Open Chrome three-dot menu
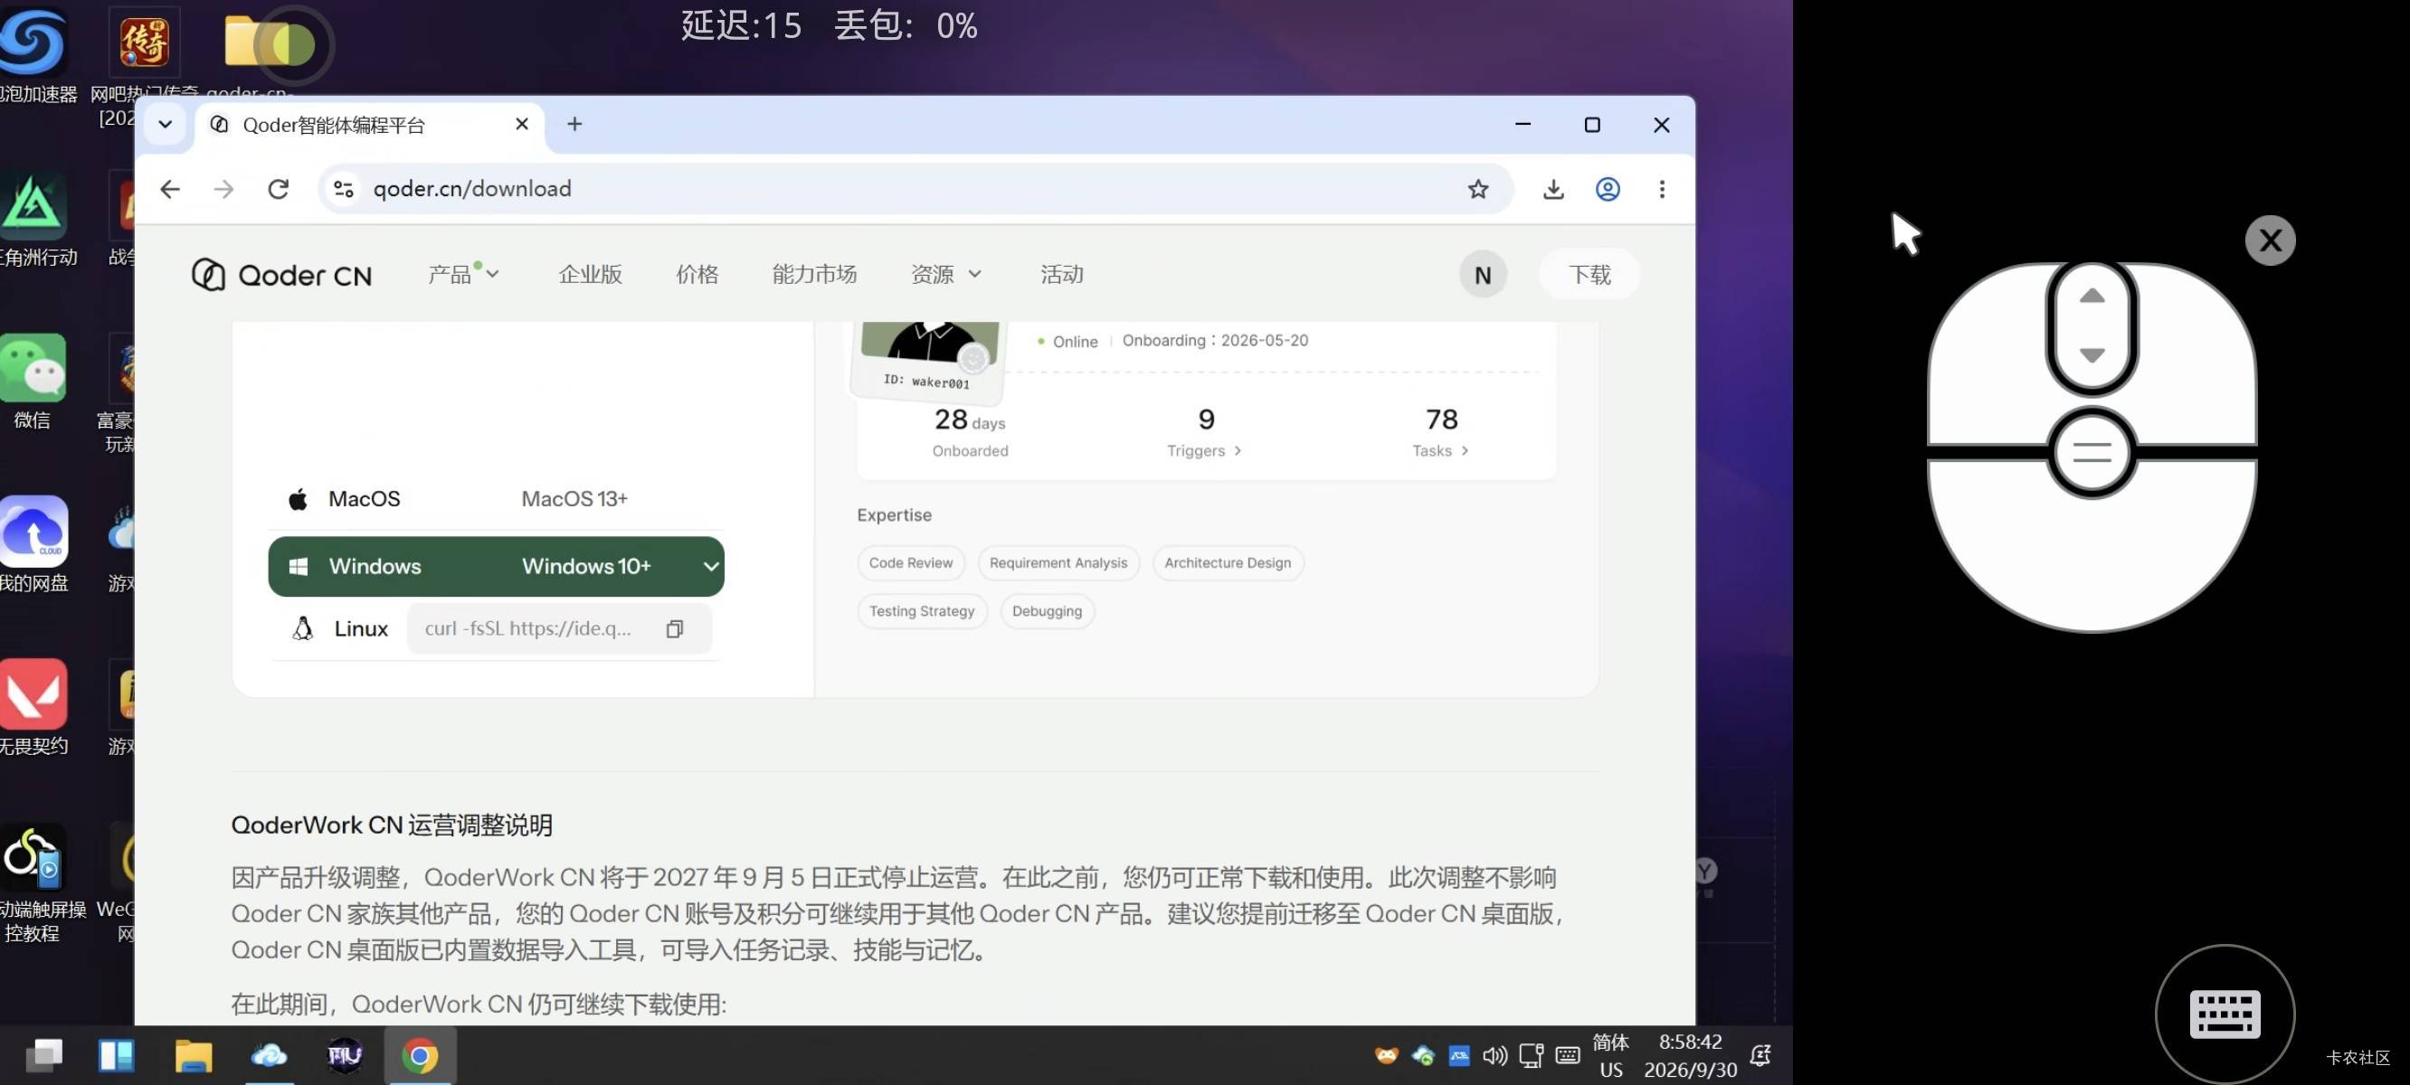 pos(1662,189)
